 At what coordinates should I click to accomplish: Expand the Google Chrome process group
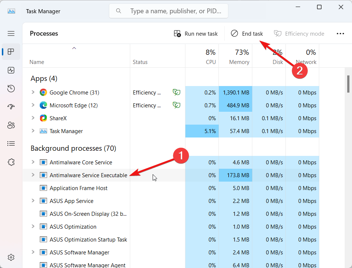33,92
